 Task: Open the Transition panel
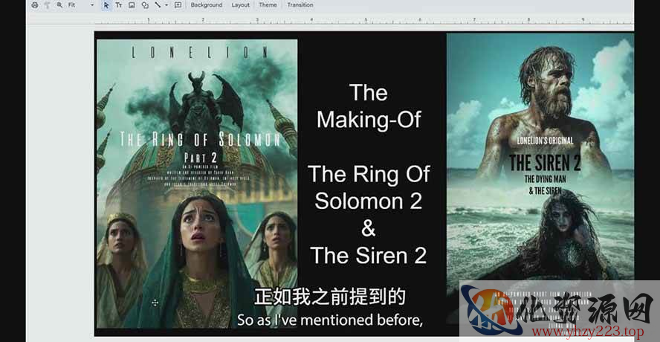coord(300,5)
